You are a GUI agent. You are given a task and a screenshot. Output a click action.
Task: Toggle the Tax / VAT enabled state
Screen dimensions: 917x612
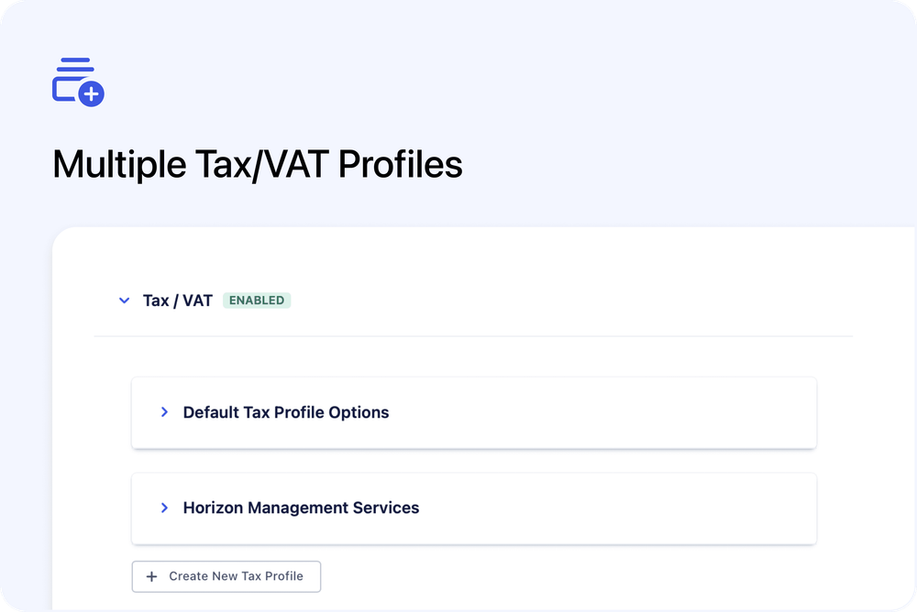coord(257,300)
